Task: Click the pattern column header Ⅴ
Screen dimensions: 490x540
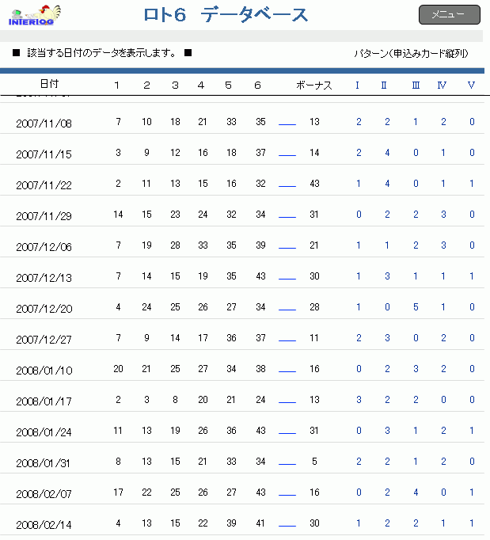Action: click(471, 85)
